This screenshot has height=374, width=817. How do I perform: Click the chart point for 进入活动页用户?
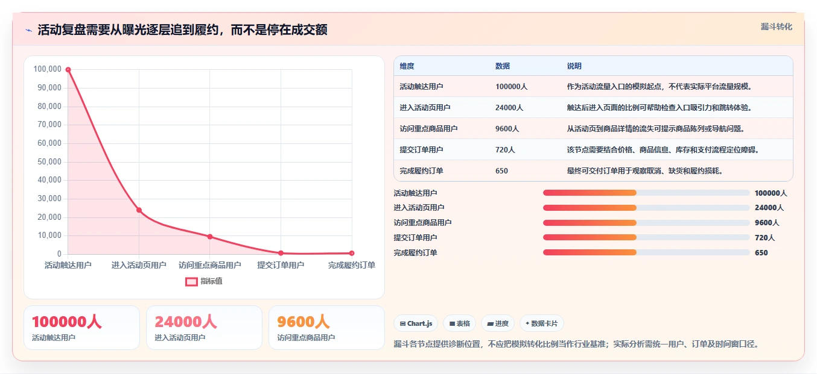point(139,210)
